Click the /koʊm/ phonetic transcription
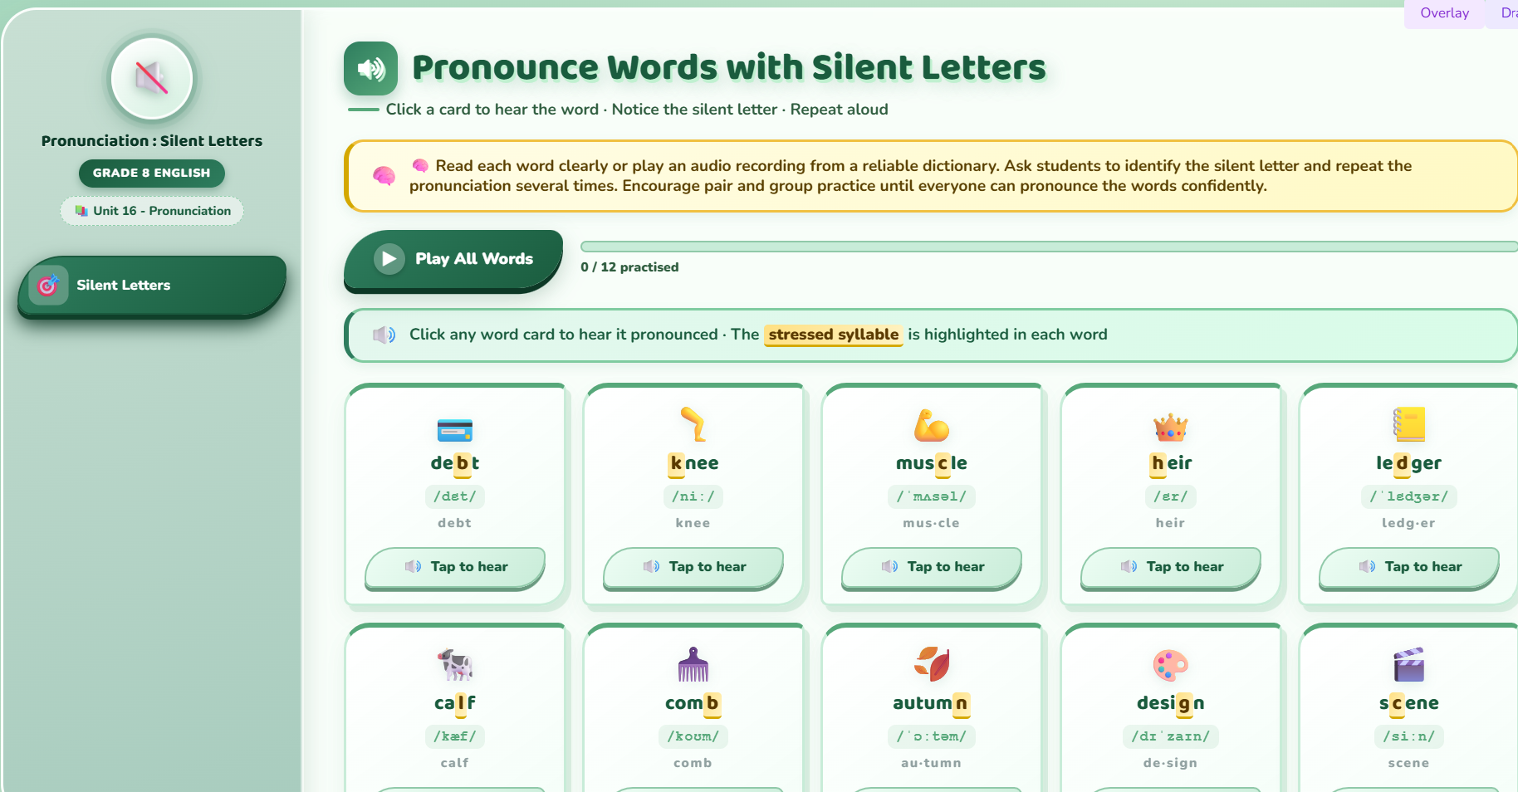This screenshot has height=792, width=1518. coord(693,736)
